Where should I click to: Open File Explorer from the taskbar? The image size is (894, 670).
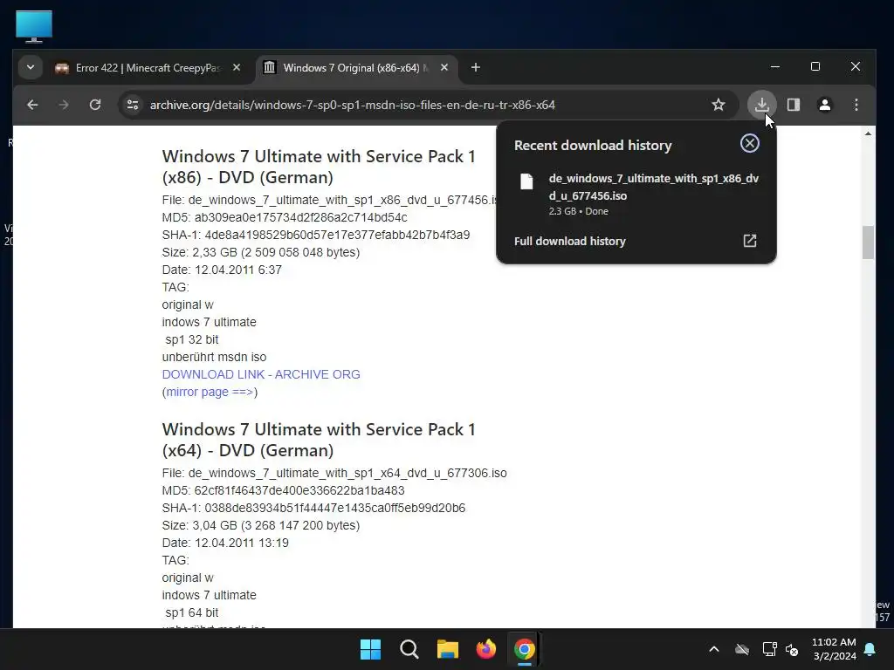[448, 649]
